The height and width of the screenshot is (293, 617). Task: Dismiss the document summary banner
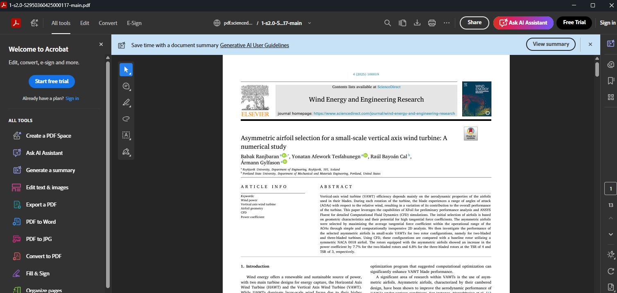tap(590, 44)
